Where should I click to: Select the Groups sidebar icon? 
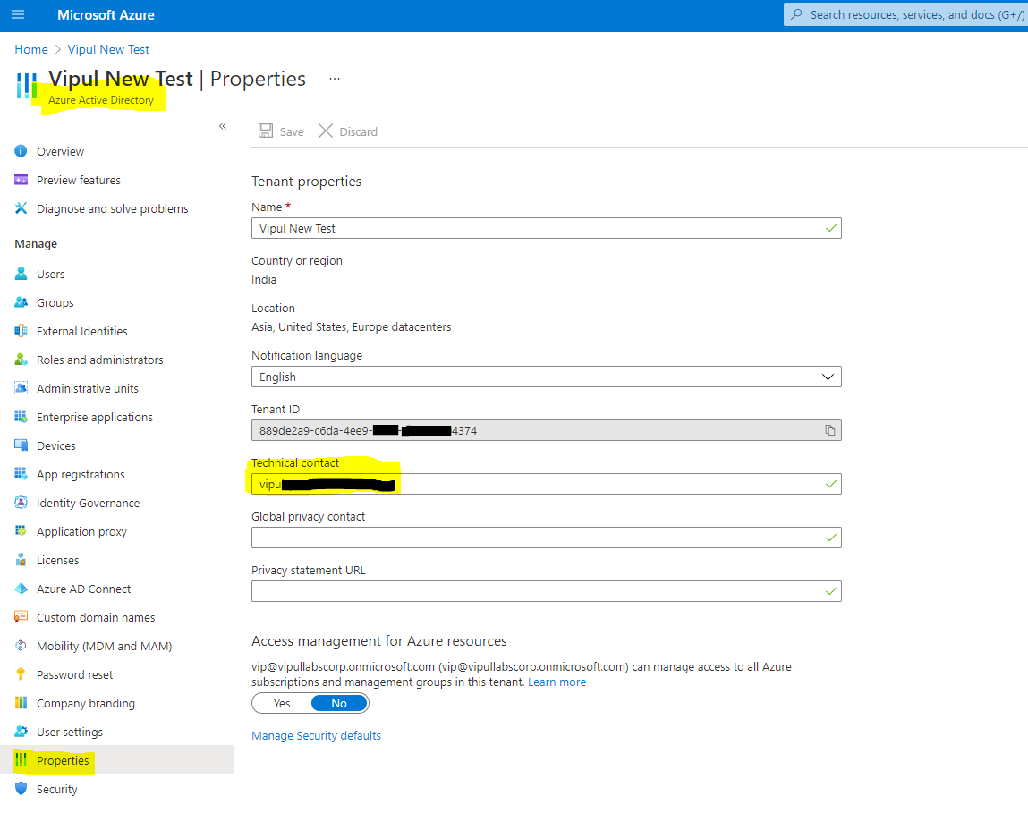coord(21,302)
